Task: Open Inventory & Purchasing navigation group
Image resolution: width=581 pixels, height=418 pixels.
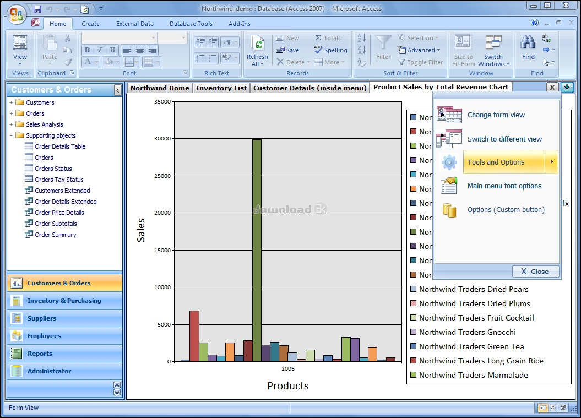Action: [65, 301]
